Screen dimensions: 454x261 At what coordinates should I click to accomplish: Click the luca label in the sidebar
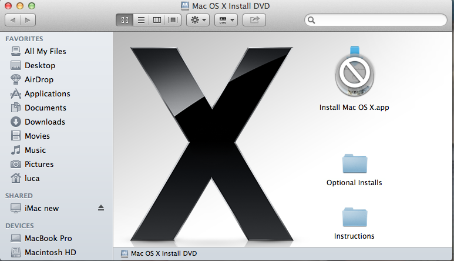click(32, 178)
